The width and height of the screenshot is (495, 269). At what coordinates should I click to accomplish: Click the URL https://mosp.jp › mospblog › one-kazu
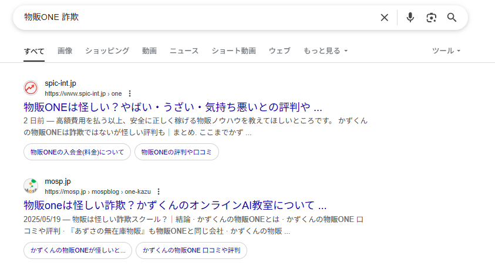98,191
